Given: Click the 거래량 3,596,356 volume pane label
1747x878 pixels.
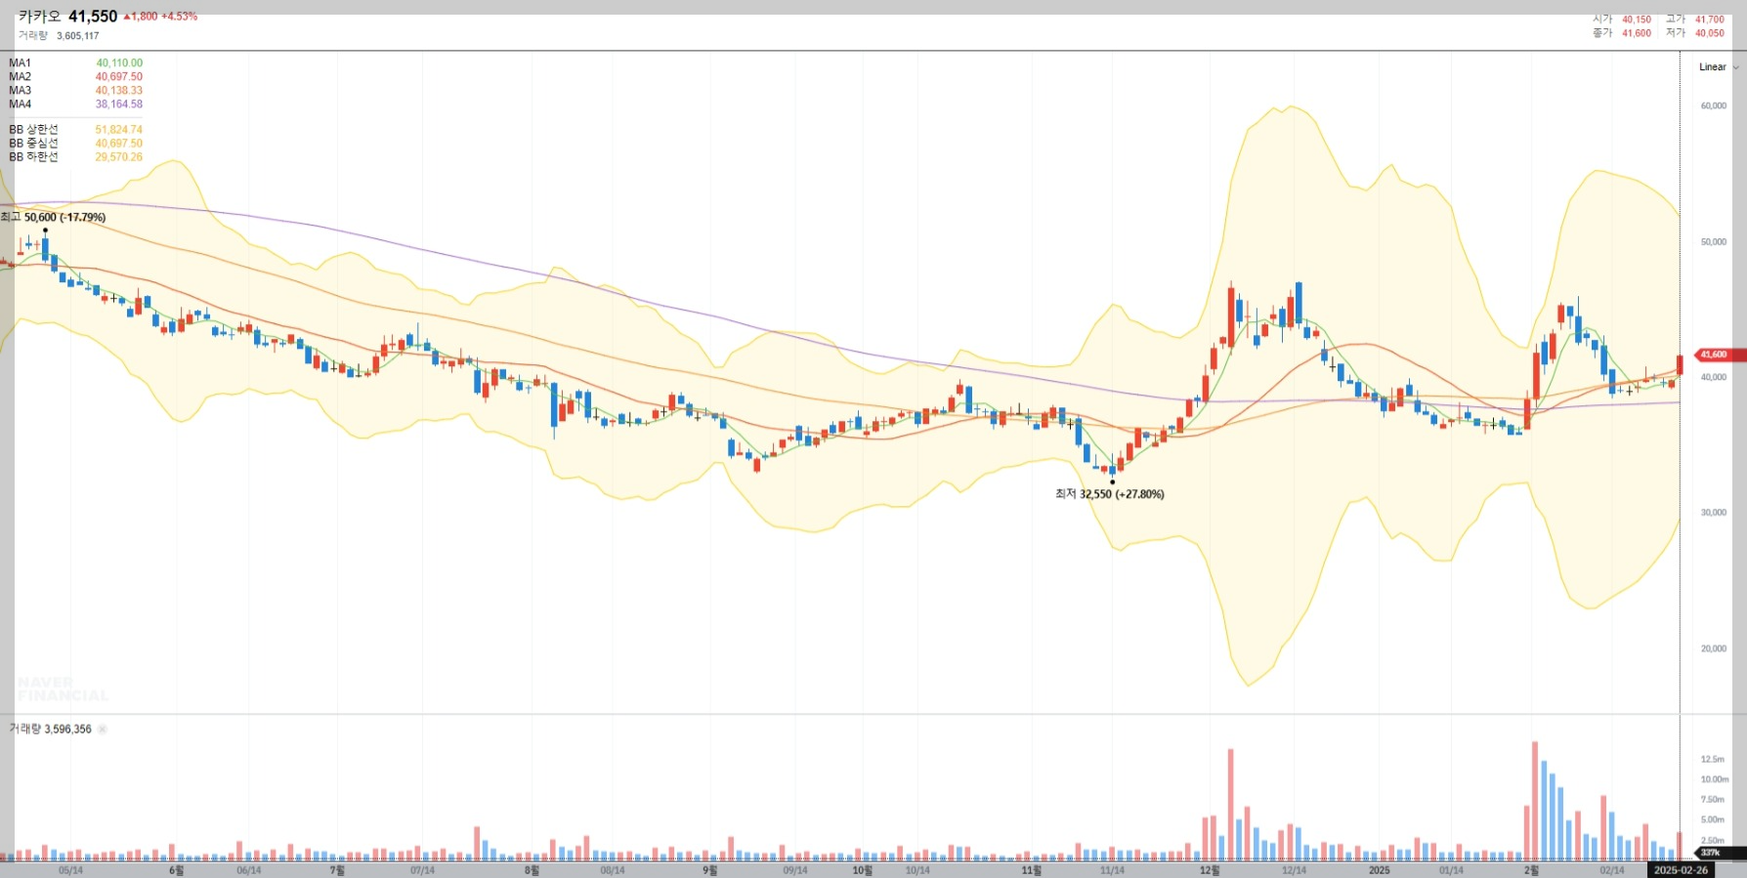Looking at the screenshot, I should pos(51,730).
